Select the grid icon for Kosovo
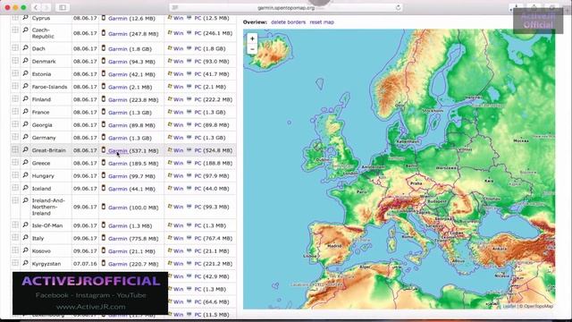Screen dimensions: 572x322 [15, 250]
